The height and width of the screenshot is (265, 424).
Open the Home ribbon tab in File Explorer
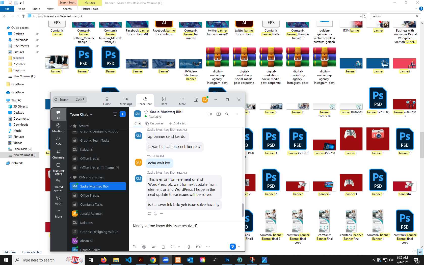[x=21, y=9]
